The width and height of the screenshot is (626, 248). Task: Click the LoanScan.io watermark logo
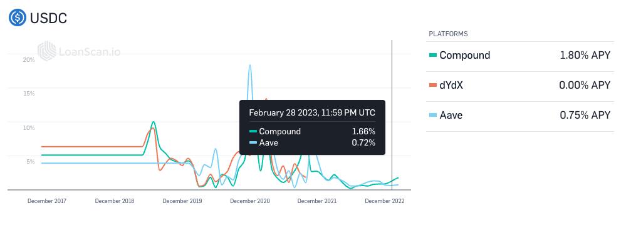(79, 51)
